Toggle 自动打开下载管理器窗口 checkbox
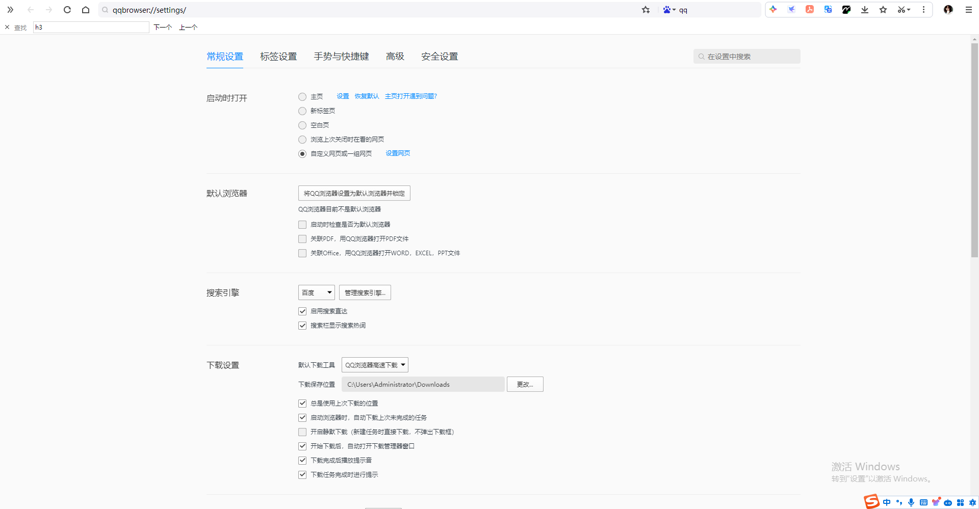 (302, 446)
